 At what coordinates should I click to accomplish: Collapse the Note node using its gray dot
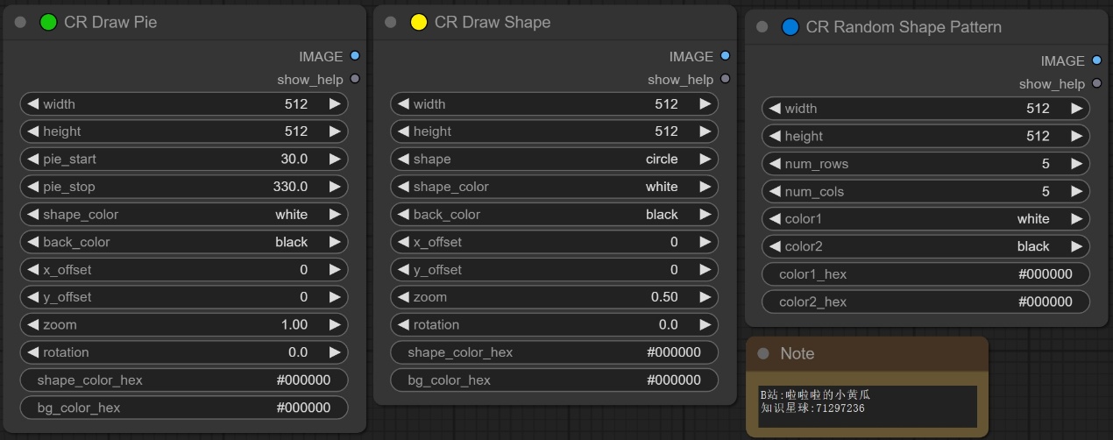tap(763, 353)
